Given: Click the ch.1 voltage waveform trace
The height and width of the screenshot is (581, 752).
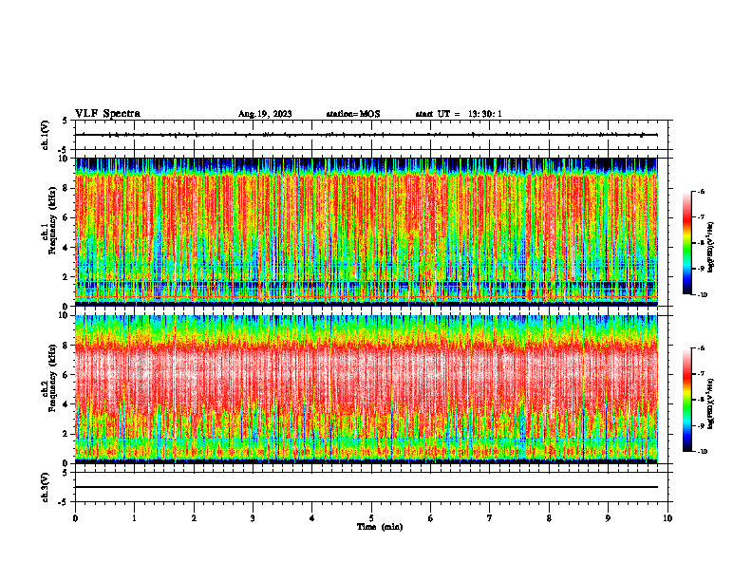Looking at the screenshot, I should point(367,135).
